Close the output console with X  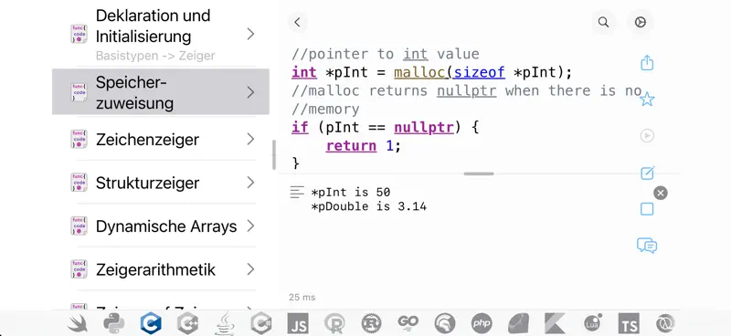(x=660, y=193)
